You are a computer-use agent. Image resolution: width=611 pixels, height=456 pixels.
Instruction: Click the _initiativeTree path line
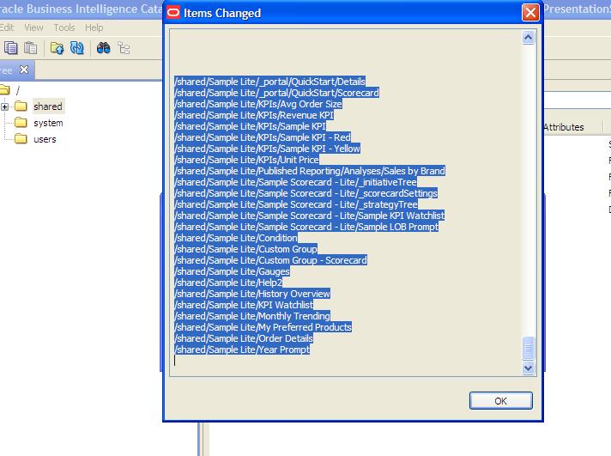(x=296, y=182)
